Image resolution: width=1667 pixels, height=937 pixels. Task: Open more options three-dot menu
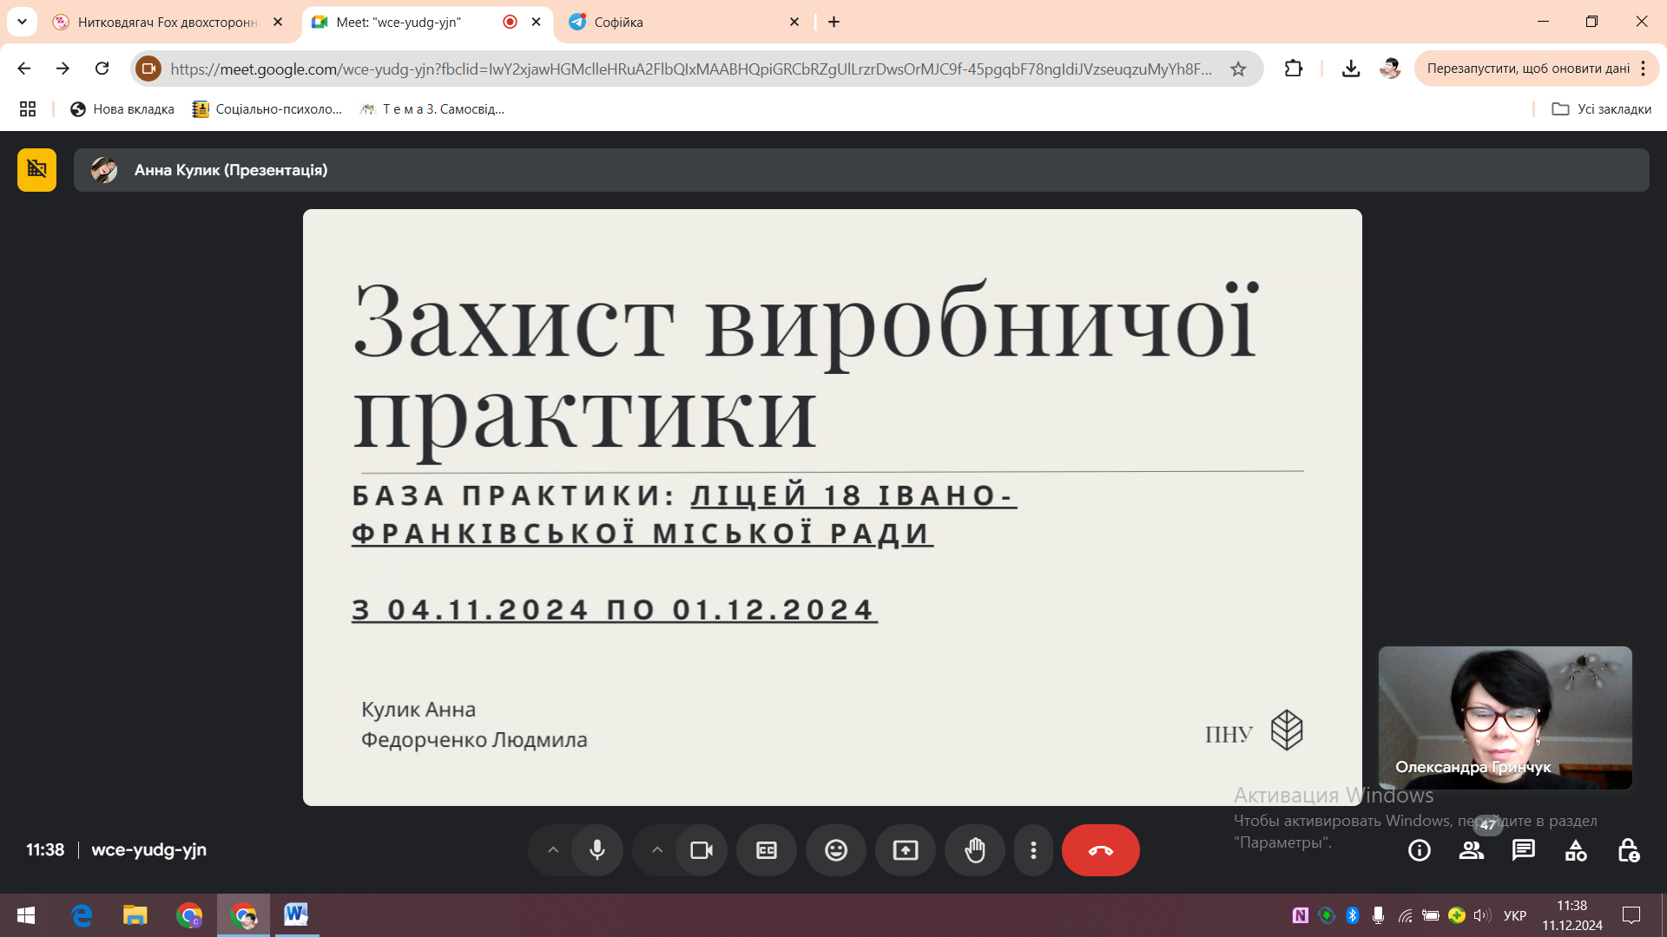[1033, 850]
